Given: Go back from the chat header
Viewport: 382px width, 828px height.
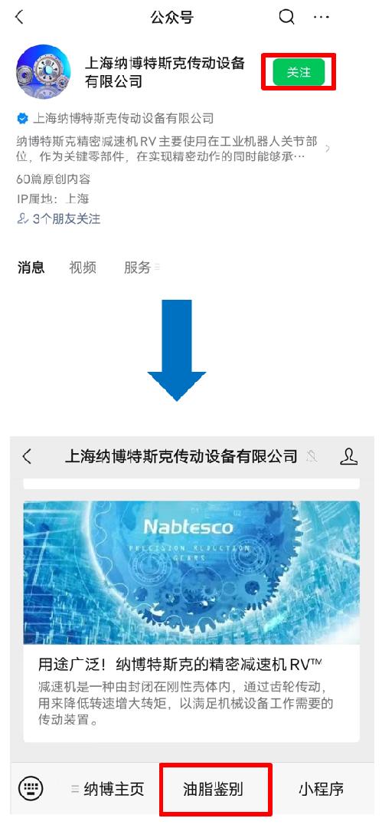Looking at the screenshot, I should pyautogui.click(x=28, y=456).
